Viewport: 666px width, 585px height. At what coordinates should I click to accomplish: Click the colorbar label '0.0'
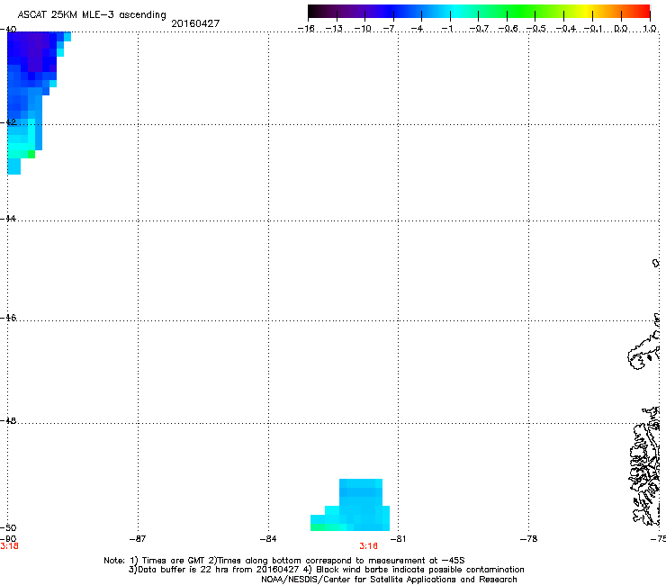click(621, 29)
